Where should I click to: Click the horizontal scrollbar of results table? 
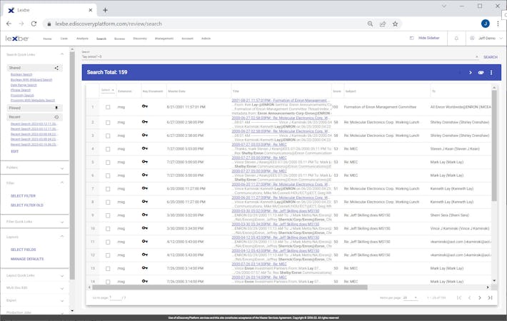coord(229,287)
